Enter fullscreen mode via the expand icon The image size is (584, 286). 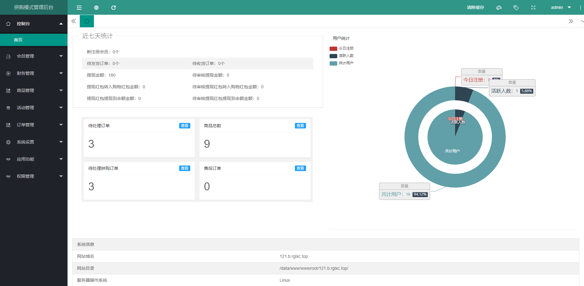[533, 8]
